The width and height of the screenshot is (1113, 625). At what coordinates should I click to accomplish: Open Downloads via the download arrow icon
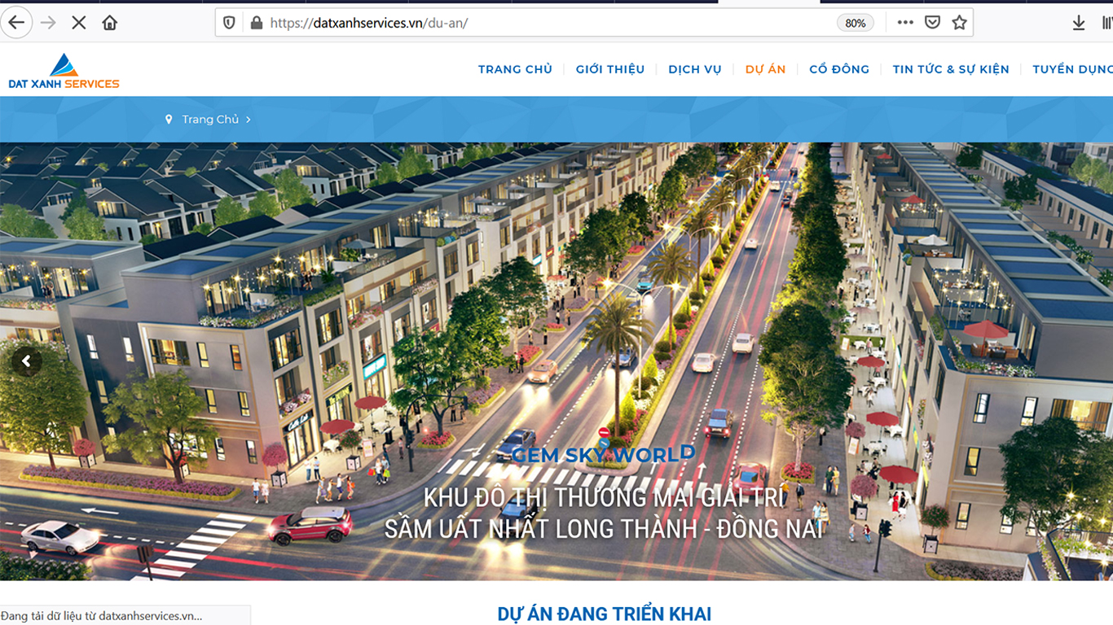point(1078,22)
